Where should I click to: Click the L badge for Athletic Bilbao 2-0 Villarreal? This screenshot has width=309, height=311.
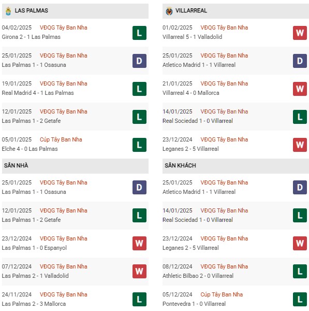tap(300, 271)
